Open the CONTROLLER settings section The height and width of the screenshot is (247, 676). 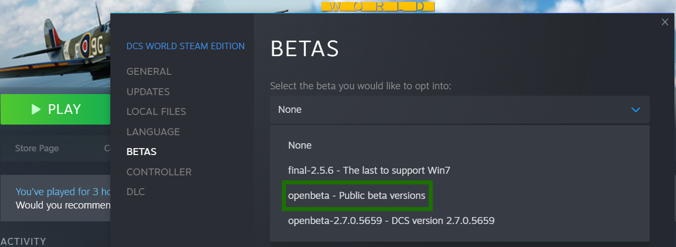pos(159,172)
